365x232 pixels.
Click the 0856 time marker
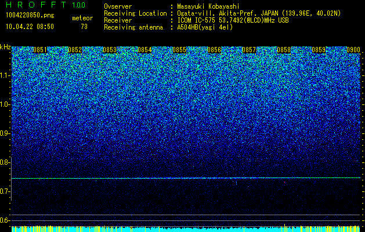point(214,50)
